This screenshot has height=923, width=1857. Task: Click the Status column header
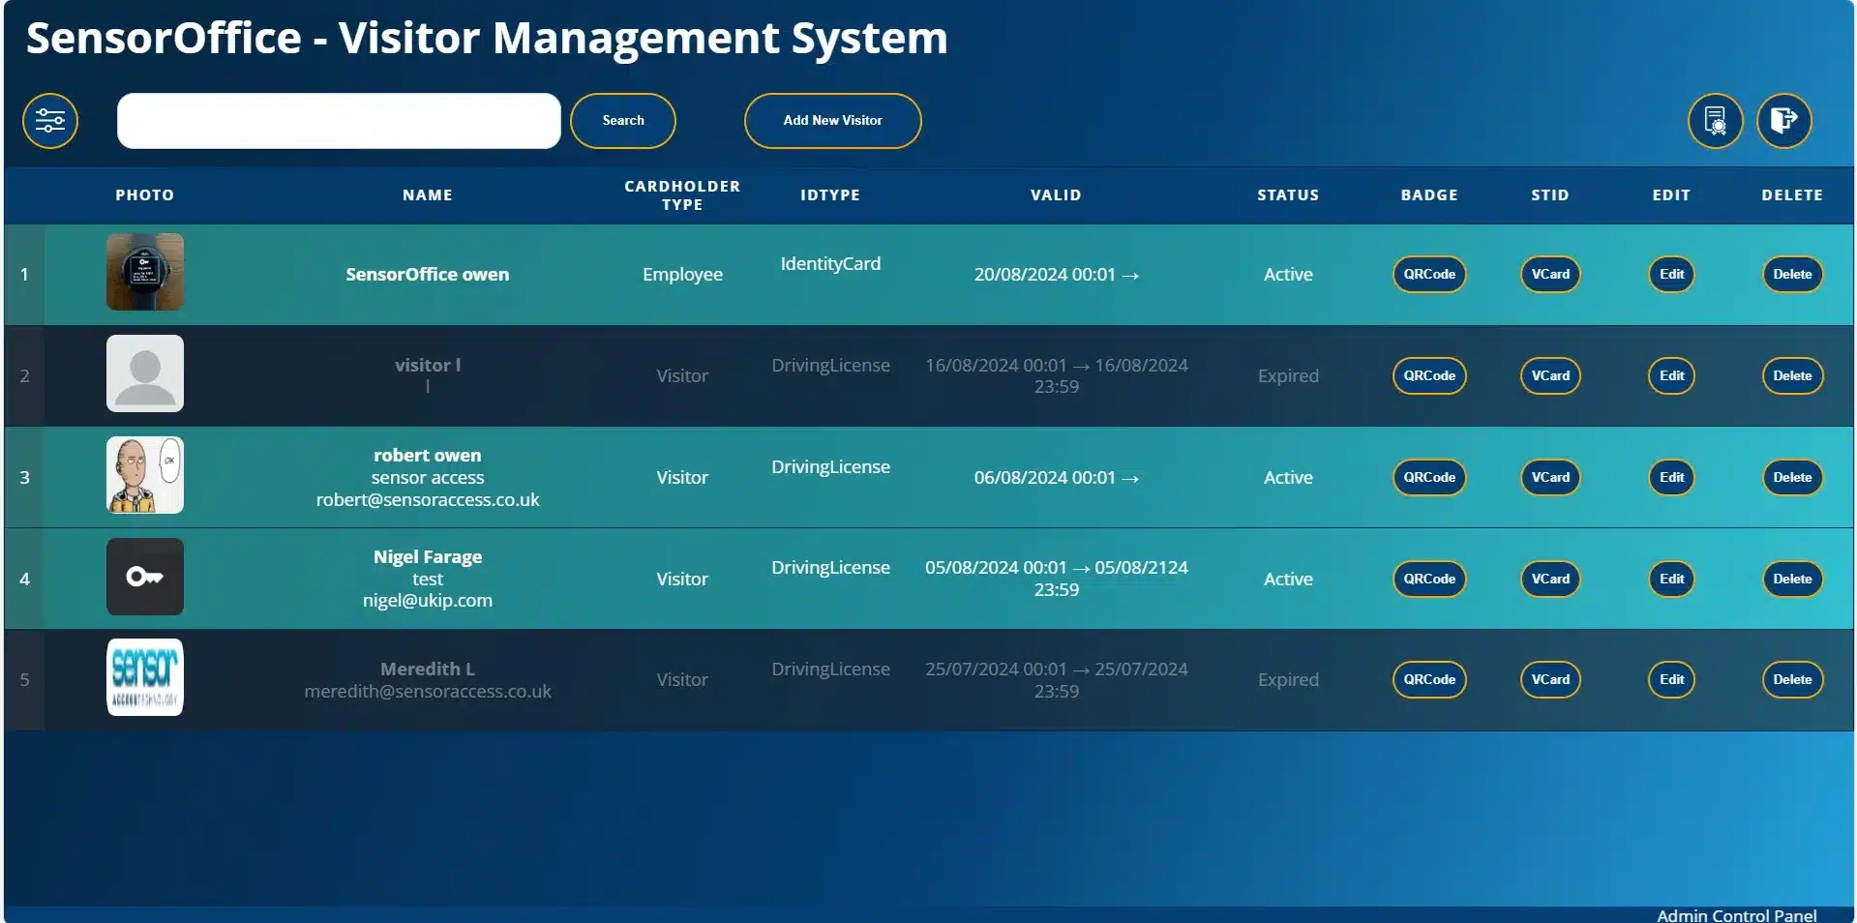(x=1287, y=194)
